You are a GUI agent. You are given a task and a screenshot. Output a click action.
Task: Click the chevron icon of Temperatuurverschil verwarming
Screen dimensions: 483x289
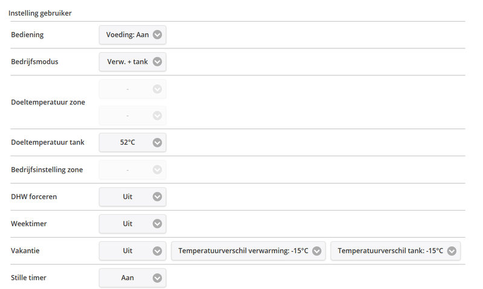pos(317,251)
